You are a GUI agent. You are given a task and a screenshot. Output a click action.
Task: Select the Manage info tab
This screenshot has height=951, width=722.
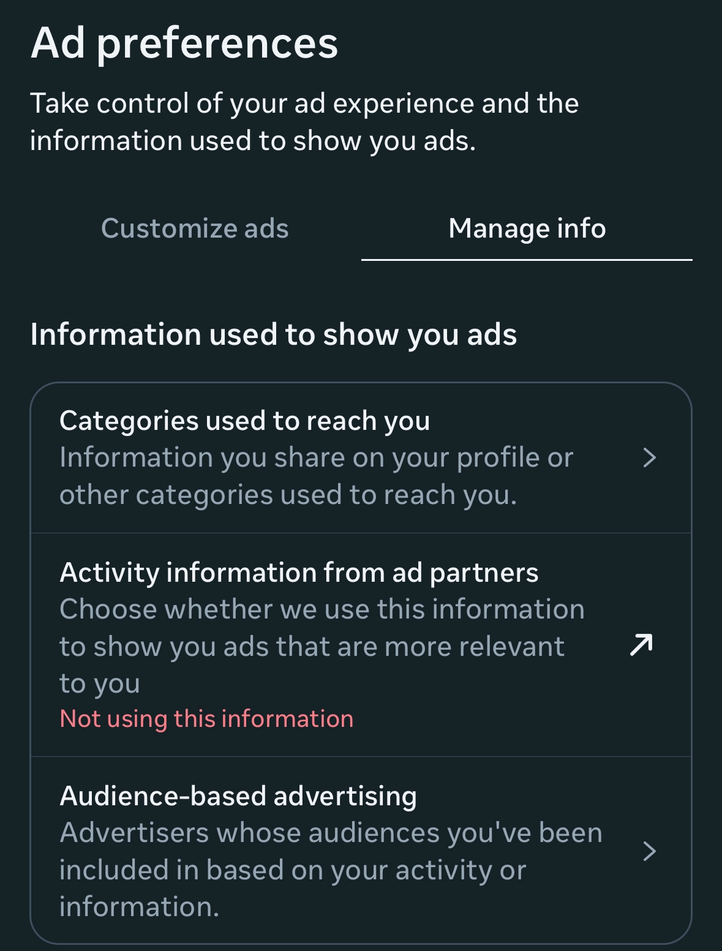pyautogui.click(x=527, y=228)
